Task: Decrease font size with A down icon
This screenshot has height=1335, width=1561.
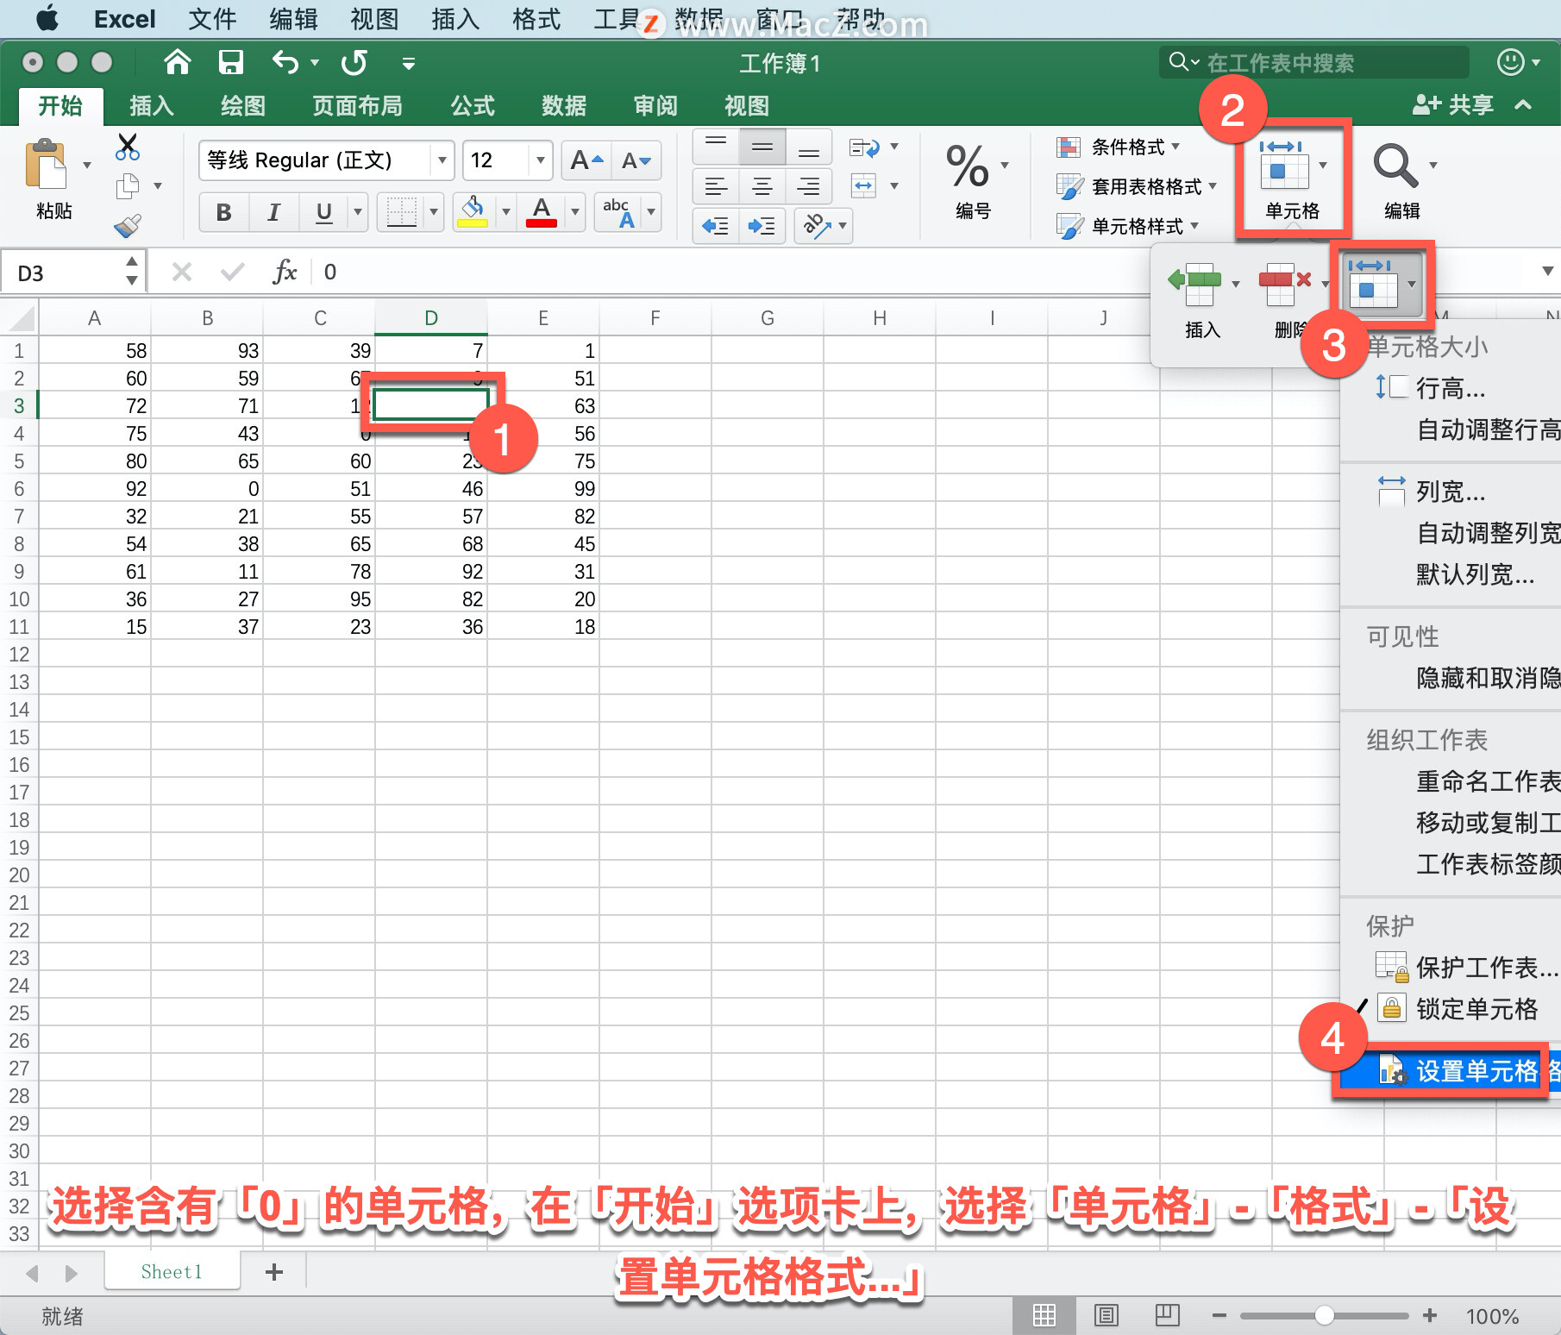Action: tap(636, 160)
